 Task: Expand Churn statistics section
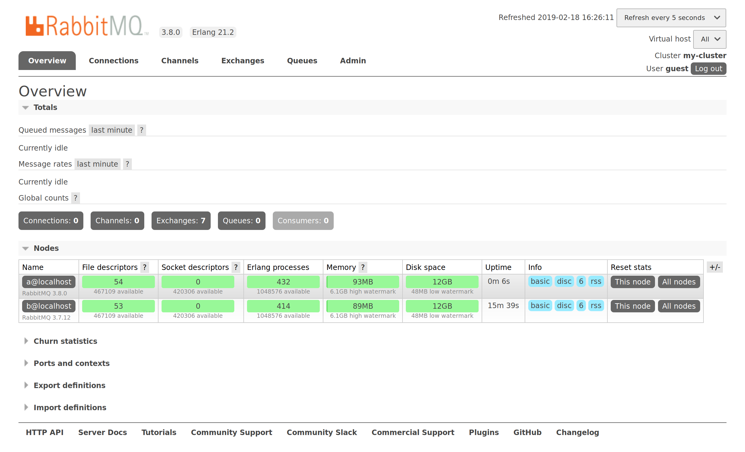pyautogui.click(x=65, y=341)
